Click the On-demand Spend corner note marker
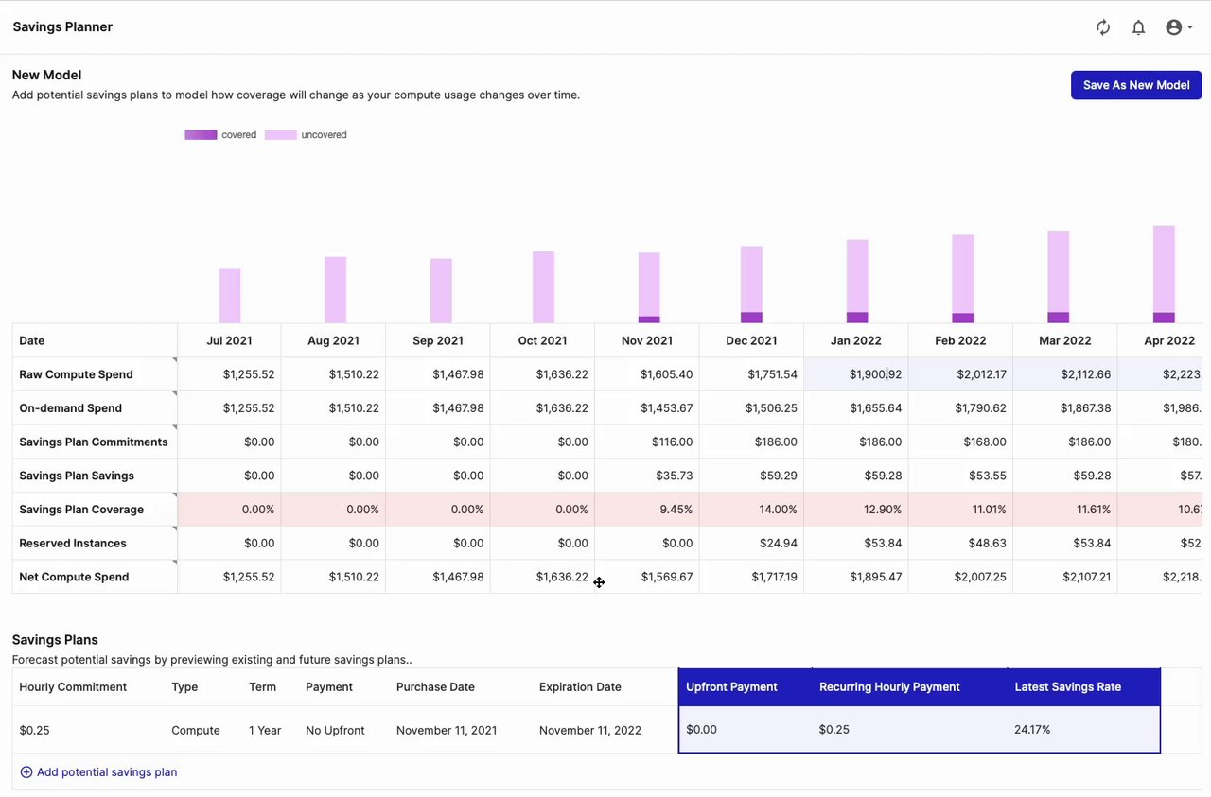This screenshot has height=797, width=1211. (174, 394)
